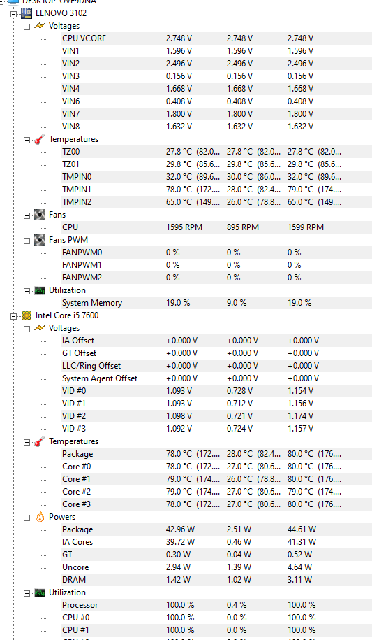Click the fan icon beside Fans PWM
Screen dimensions: 372x640
pyautogui.click(x=40, y=240)
